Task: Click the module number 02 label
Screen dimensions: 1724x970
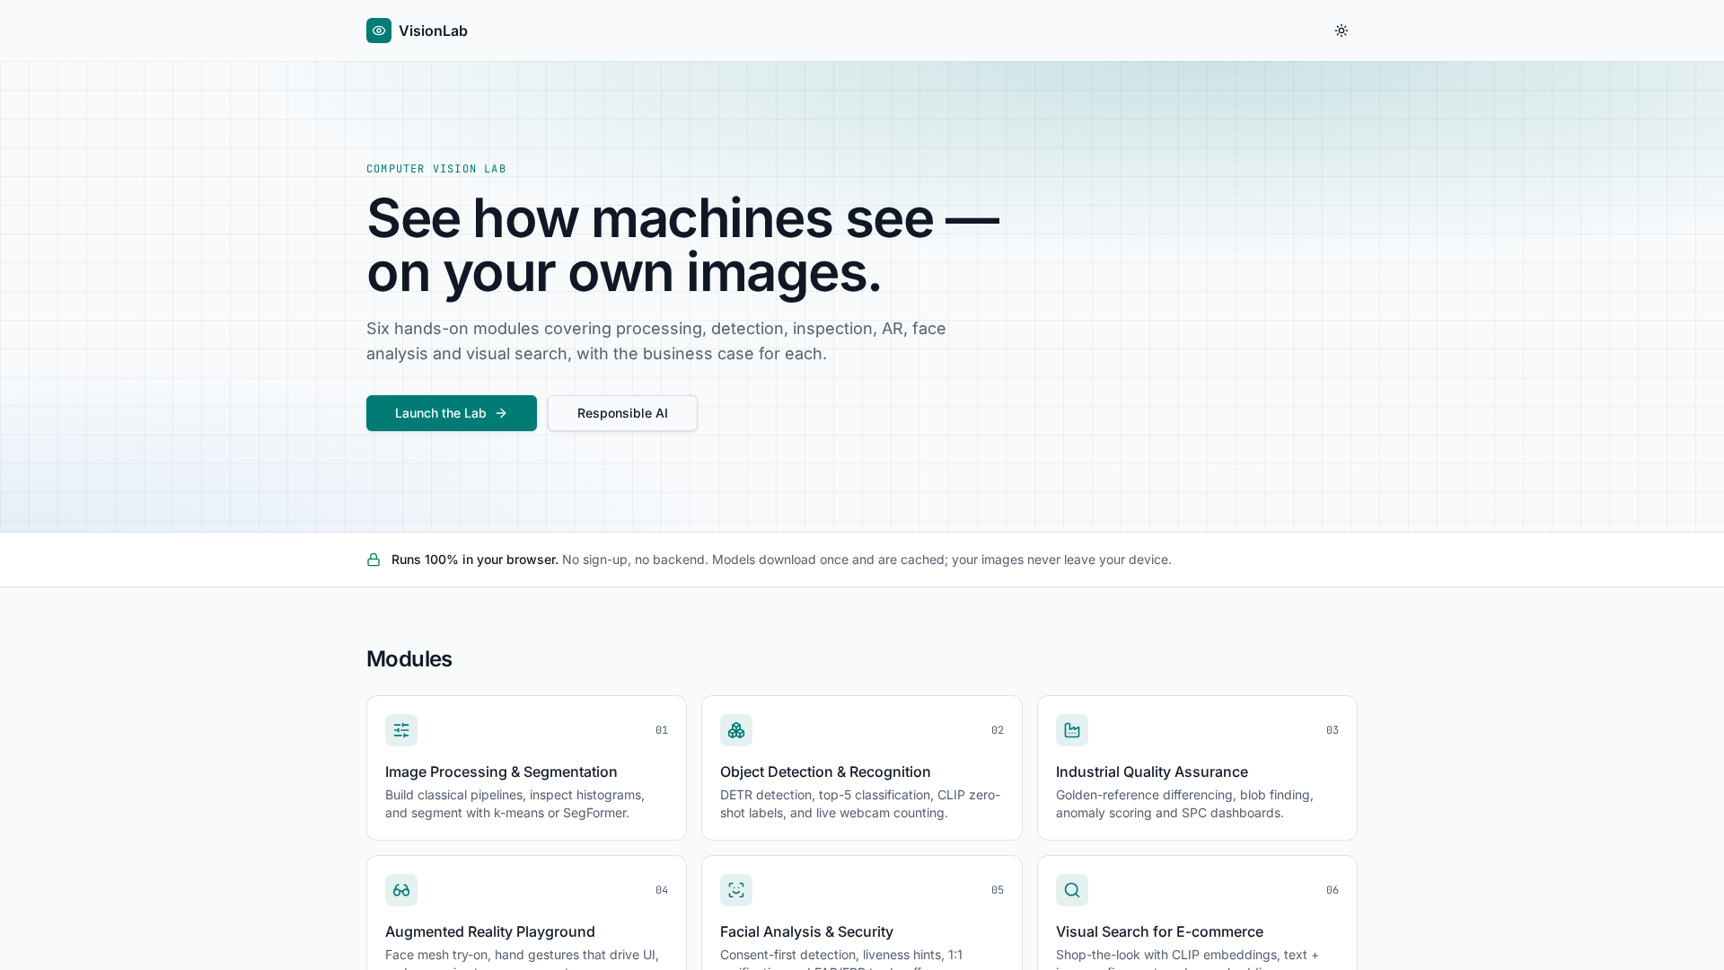Action: (x=998, y=730)
